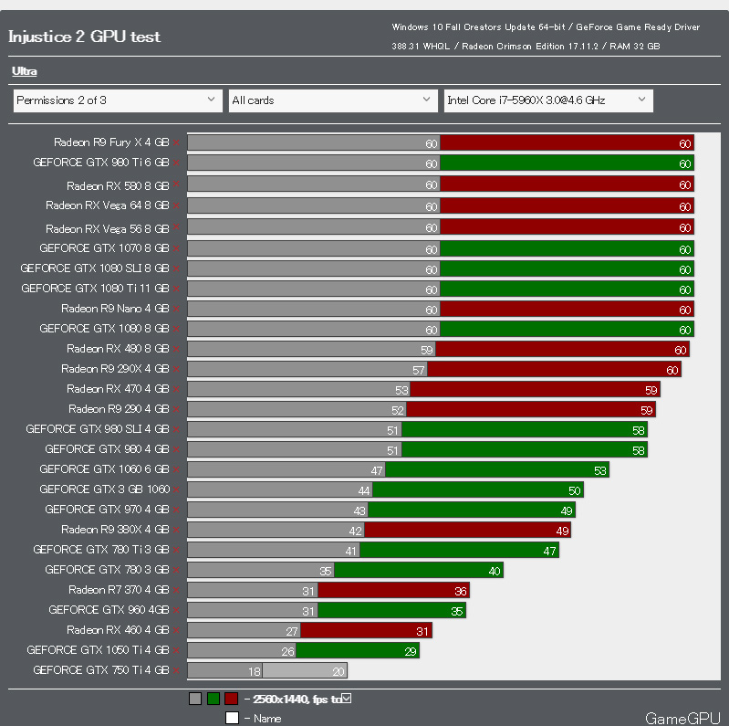The width and height of the screenshot is (729, 726).
Task: Remove Radeon R7 370 4 GB with X
Action: pos(176,590)
